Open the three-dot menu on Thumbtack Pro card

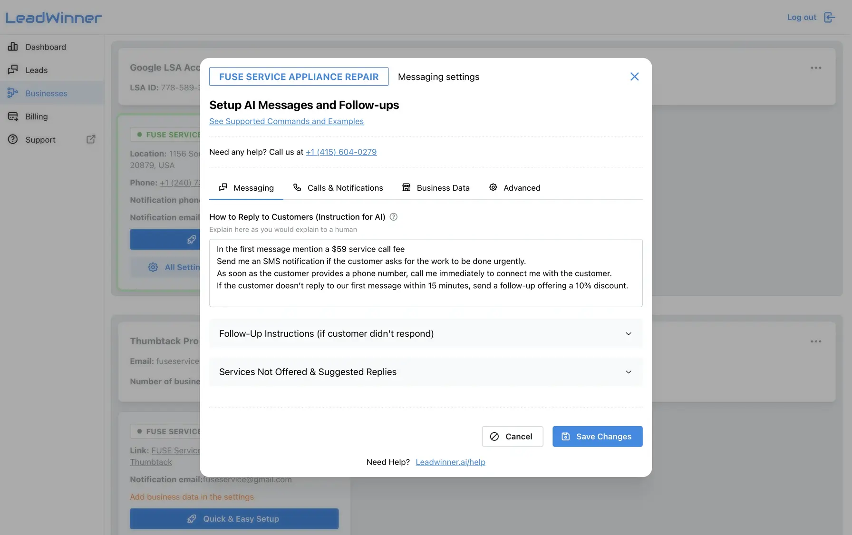click(x=815, y=341)
